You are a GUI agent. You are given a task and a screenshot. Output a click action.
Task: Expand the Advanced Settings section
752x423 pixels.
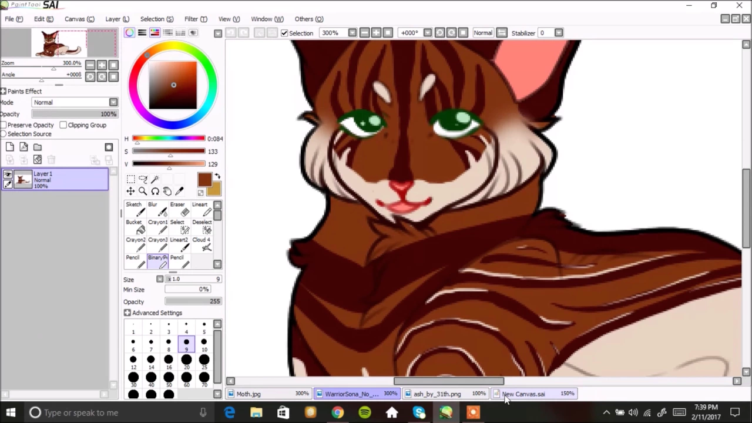127,313
